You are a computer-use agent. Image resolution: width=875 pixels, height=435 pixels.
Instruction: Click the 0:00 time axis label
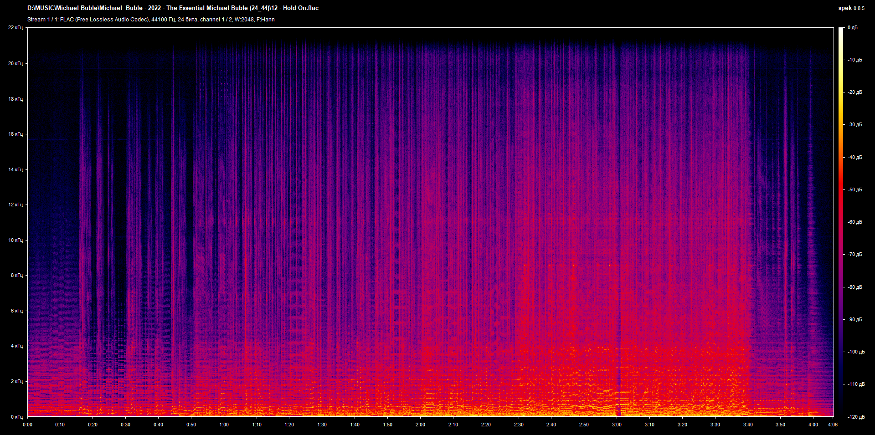pyautogui.click(x=28, y=425)
